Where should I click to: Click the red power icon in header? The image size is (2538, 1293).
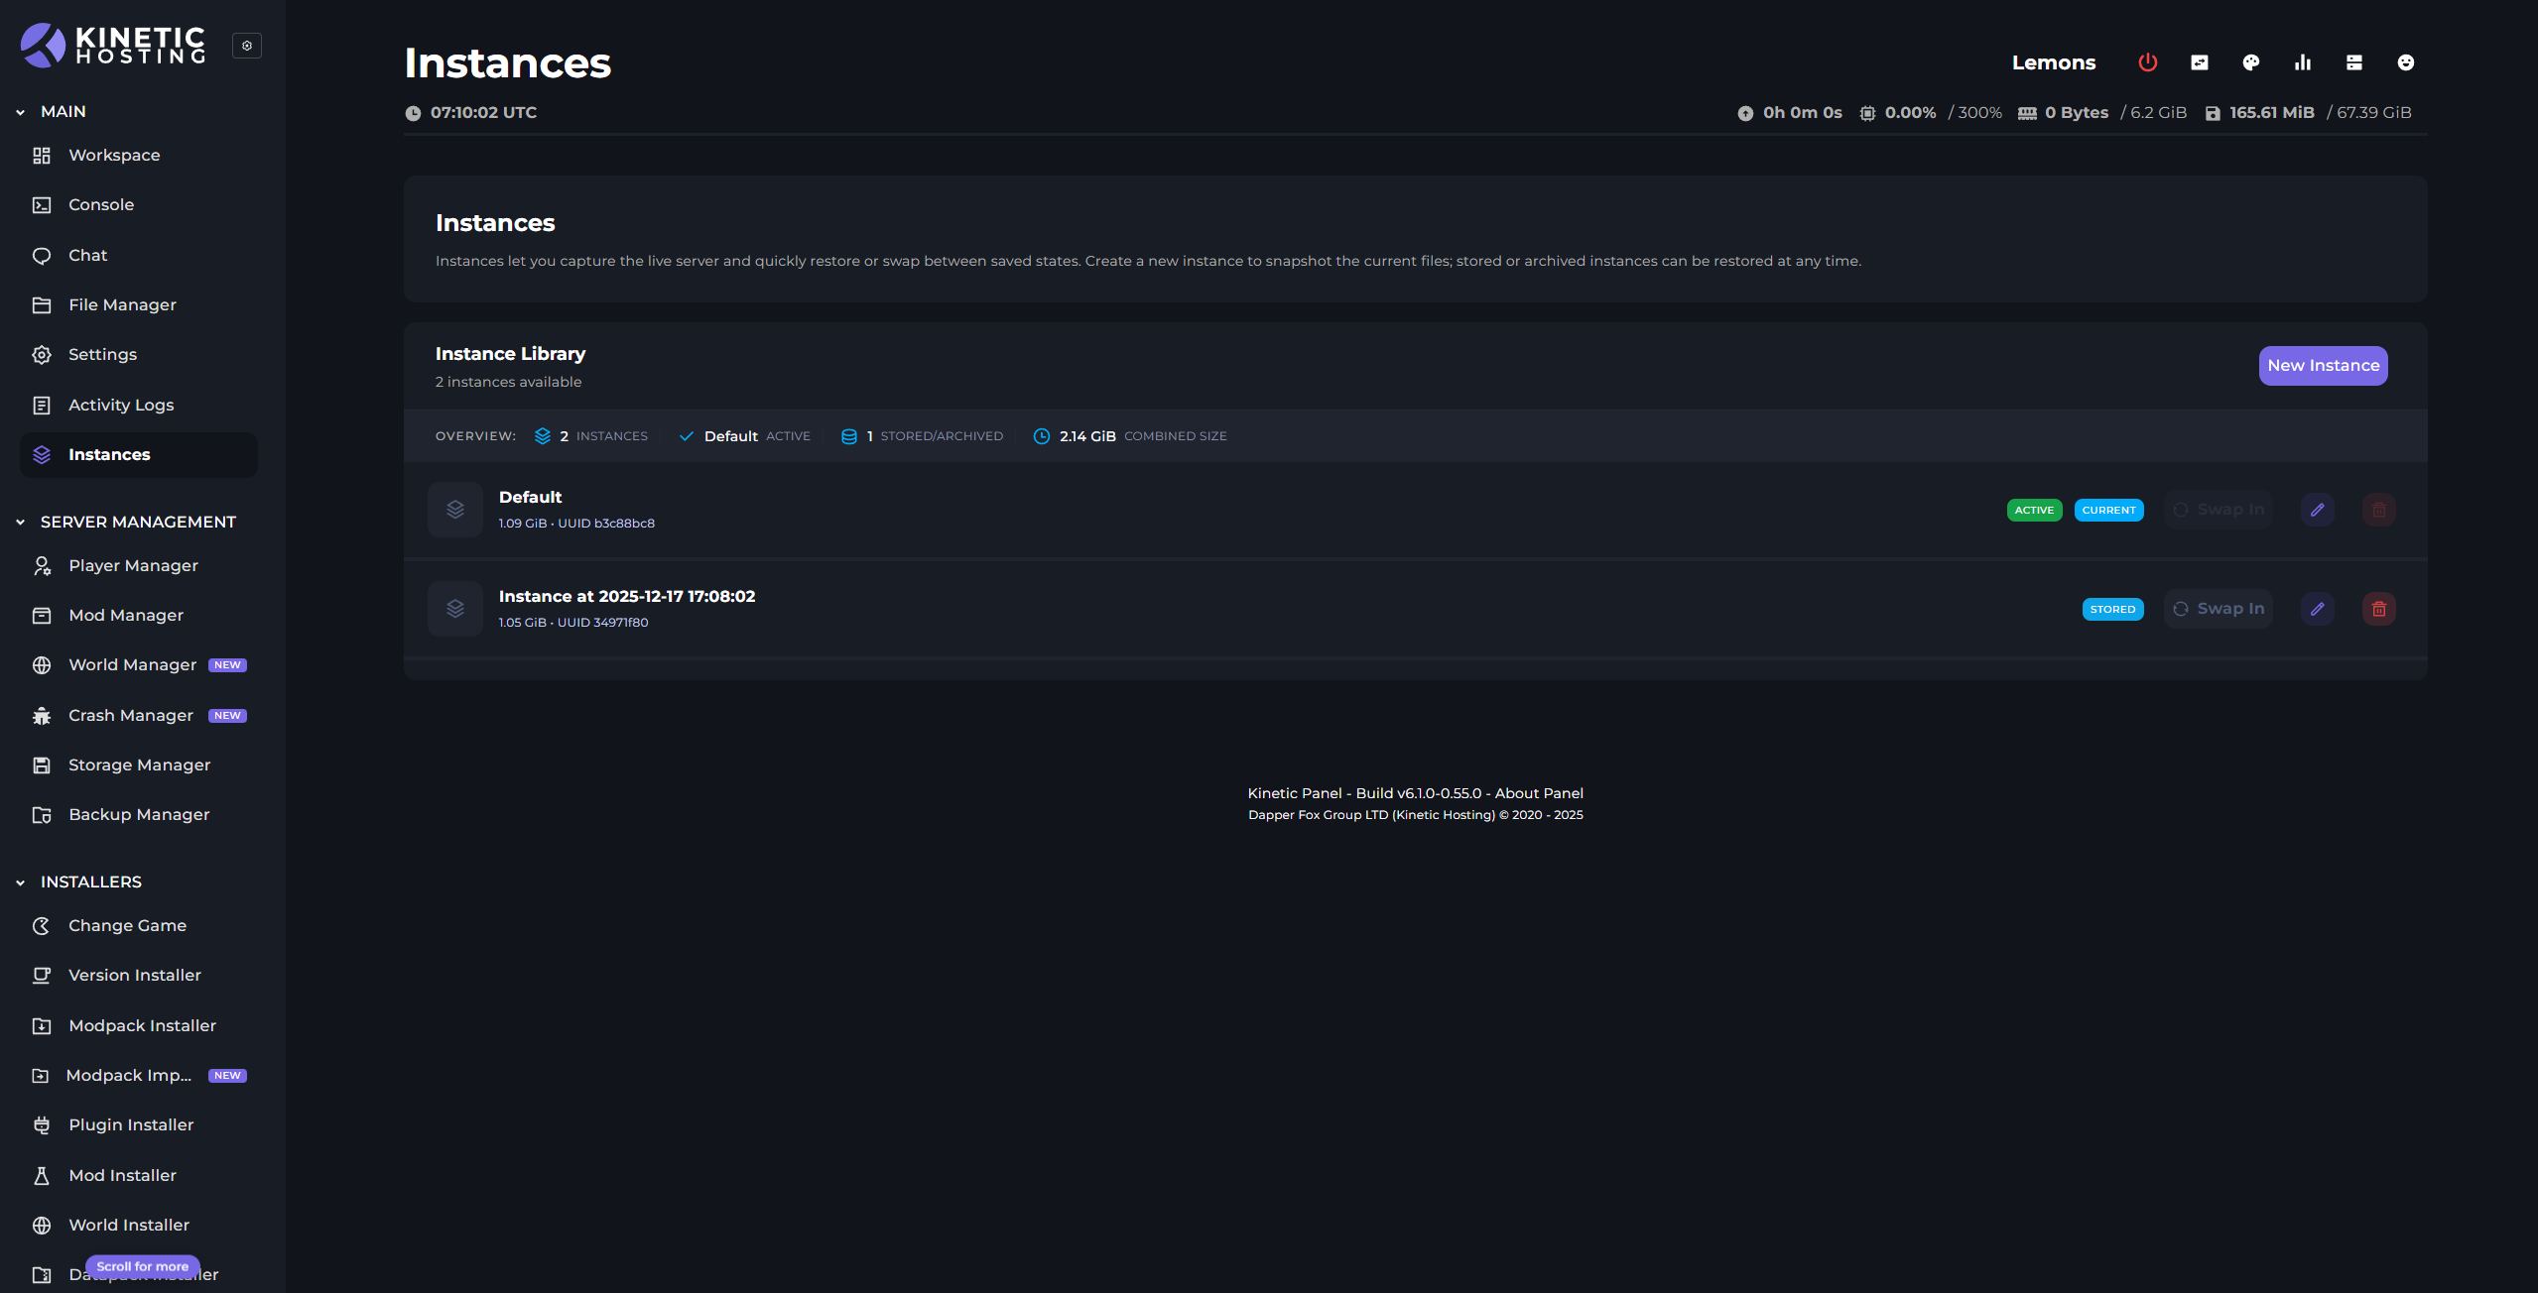point(2147,62)
